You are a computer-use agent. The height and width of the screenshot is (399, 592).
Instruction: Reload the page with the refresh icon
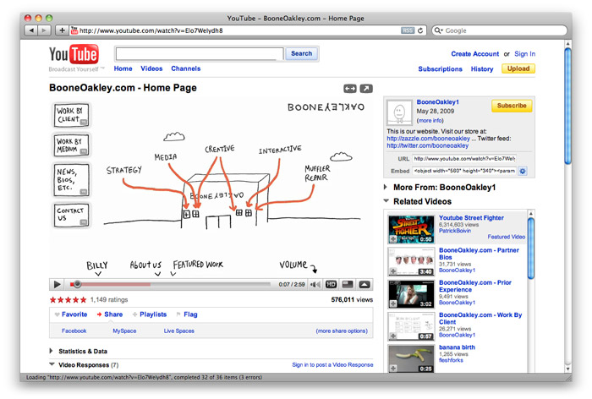420,30
